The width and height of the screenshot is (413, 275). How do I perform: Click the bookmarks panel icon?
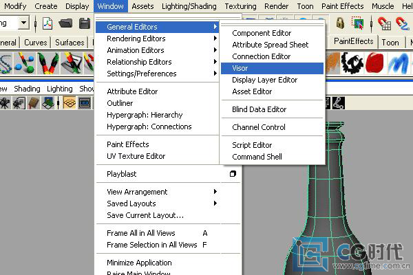34,103
